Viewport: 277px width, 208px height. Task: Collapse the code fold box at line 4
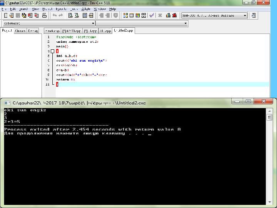coord(53,51)
